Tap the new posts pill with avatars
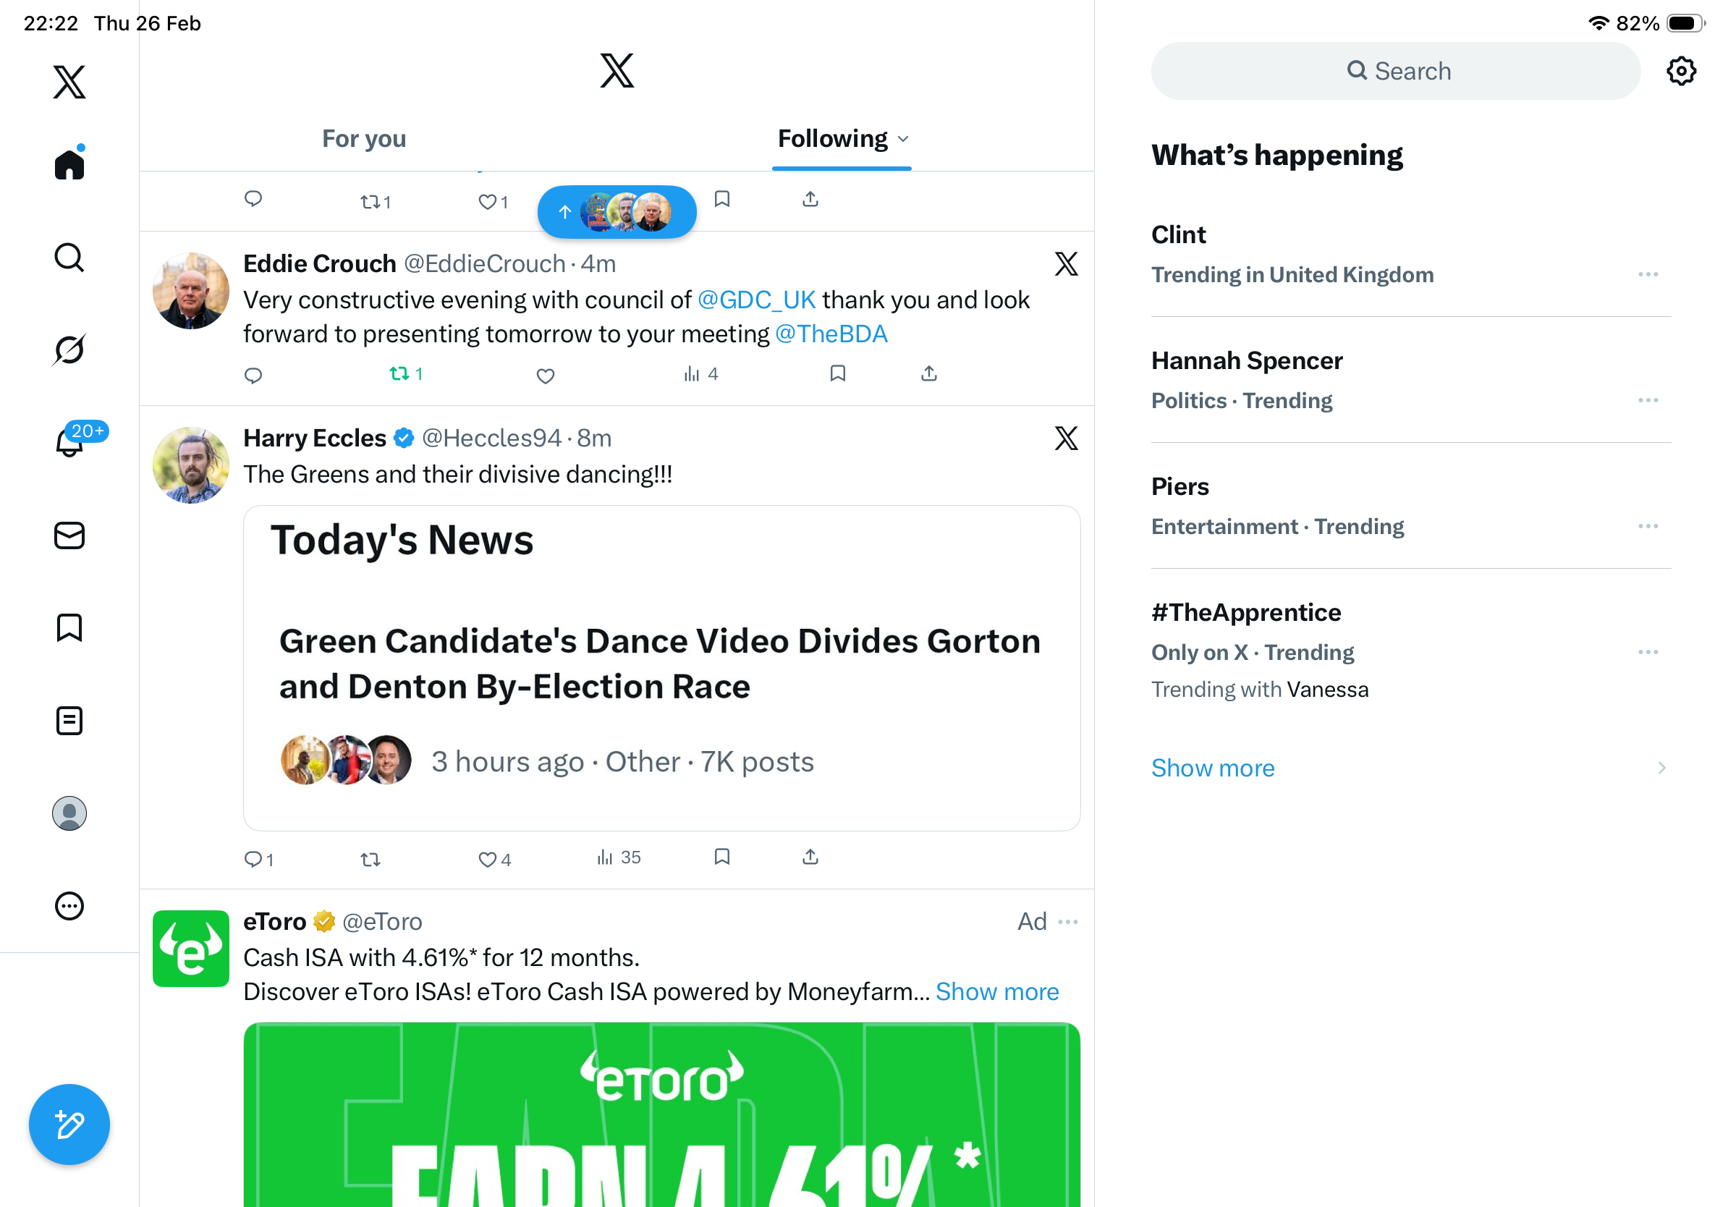Image resolution: width=1728 pixels, height=1207 pixels. (617, 212)
